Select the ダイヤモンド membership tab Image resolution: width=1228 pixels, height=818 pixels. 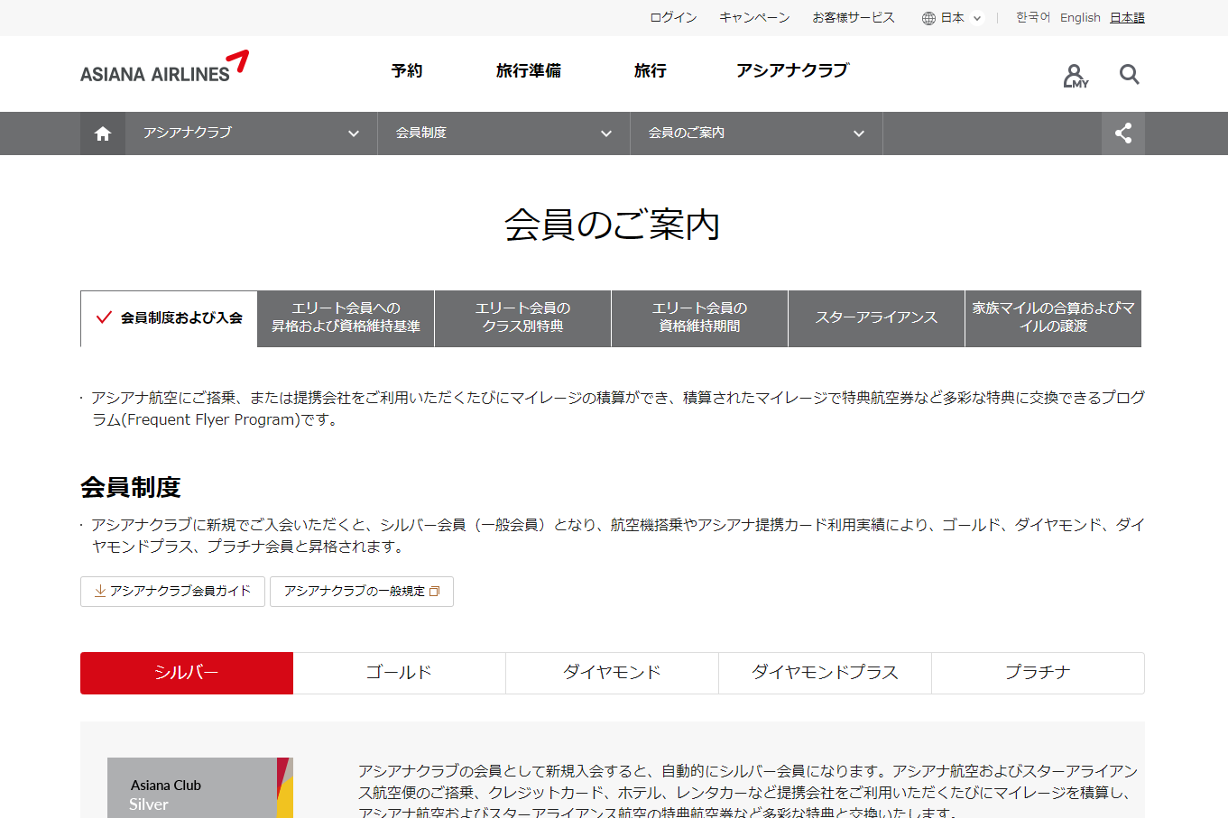click(612, 673)
